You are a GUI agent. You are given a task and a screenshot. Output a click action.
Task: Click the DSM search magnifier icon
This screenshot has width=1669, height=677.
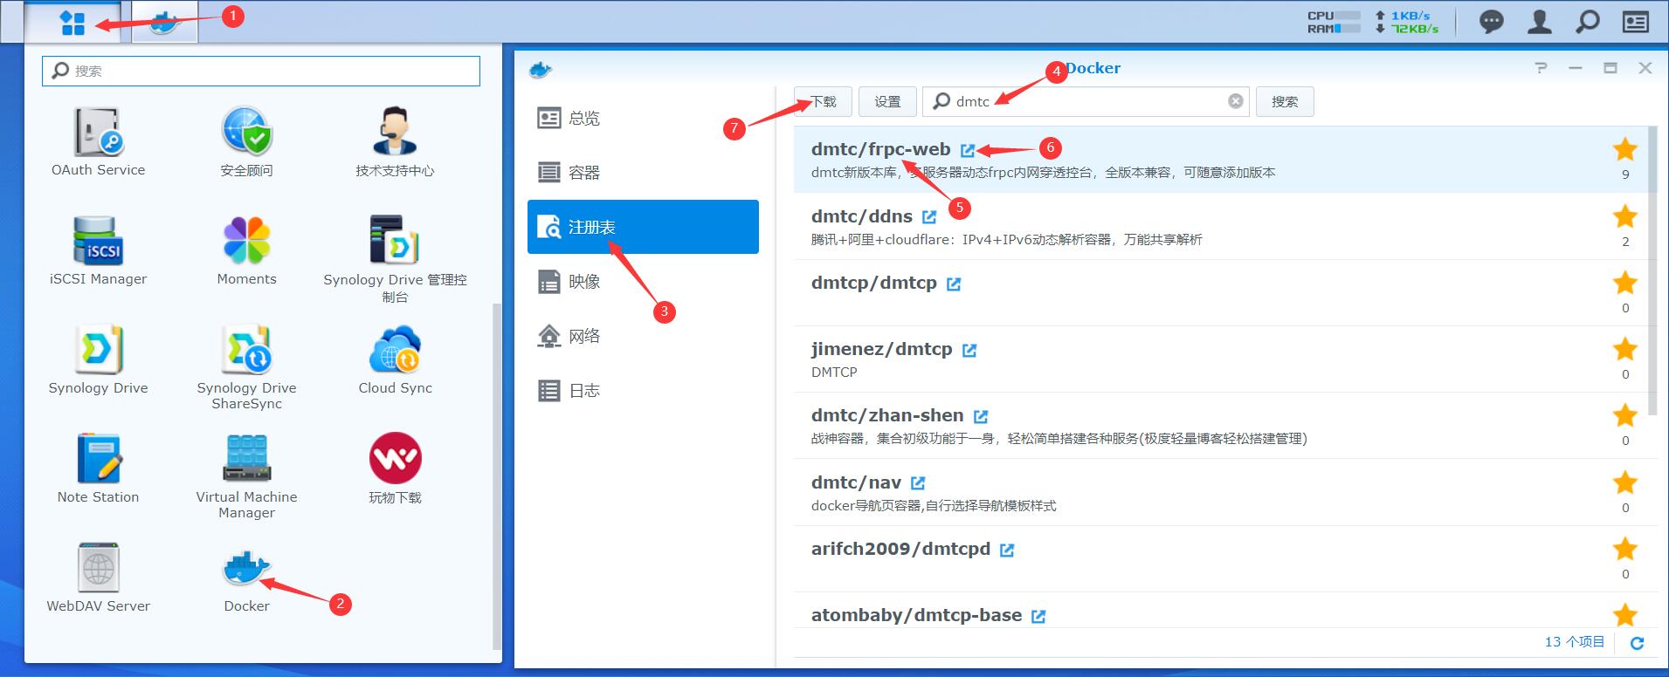pos(1587,22)
